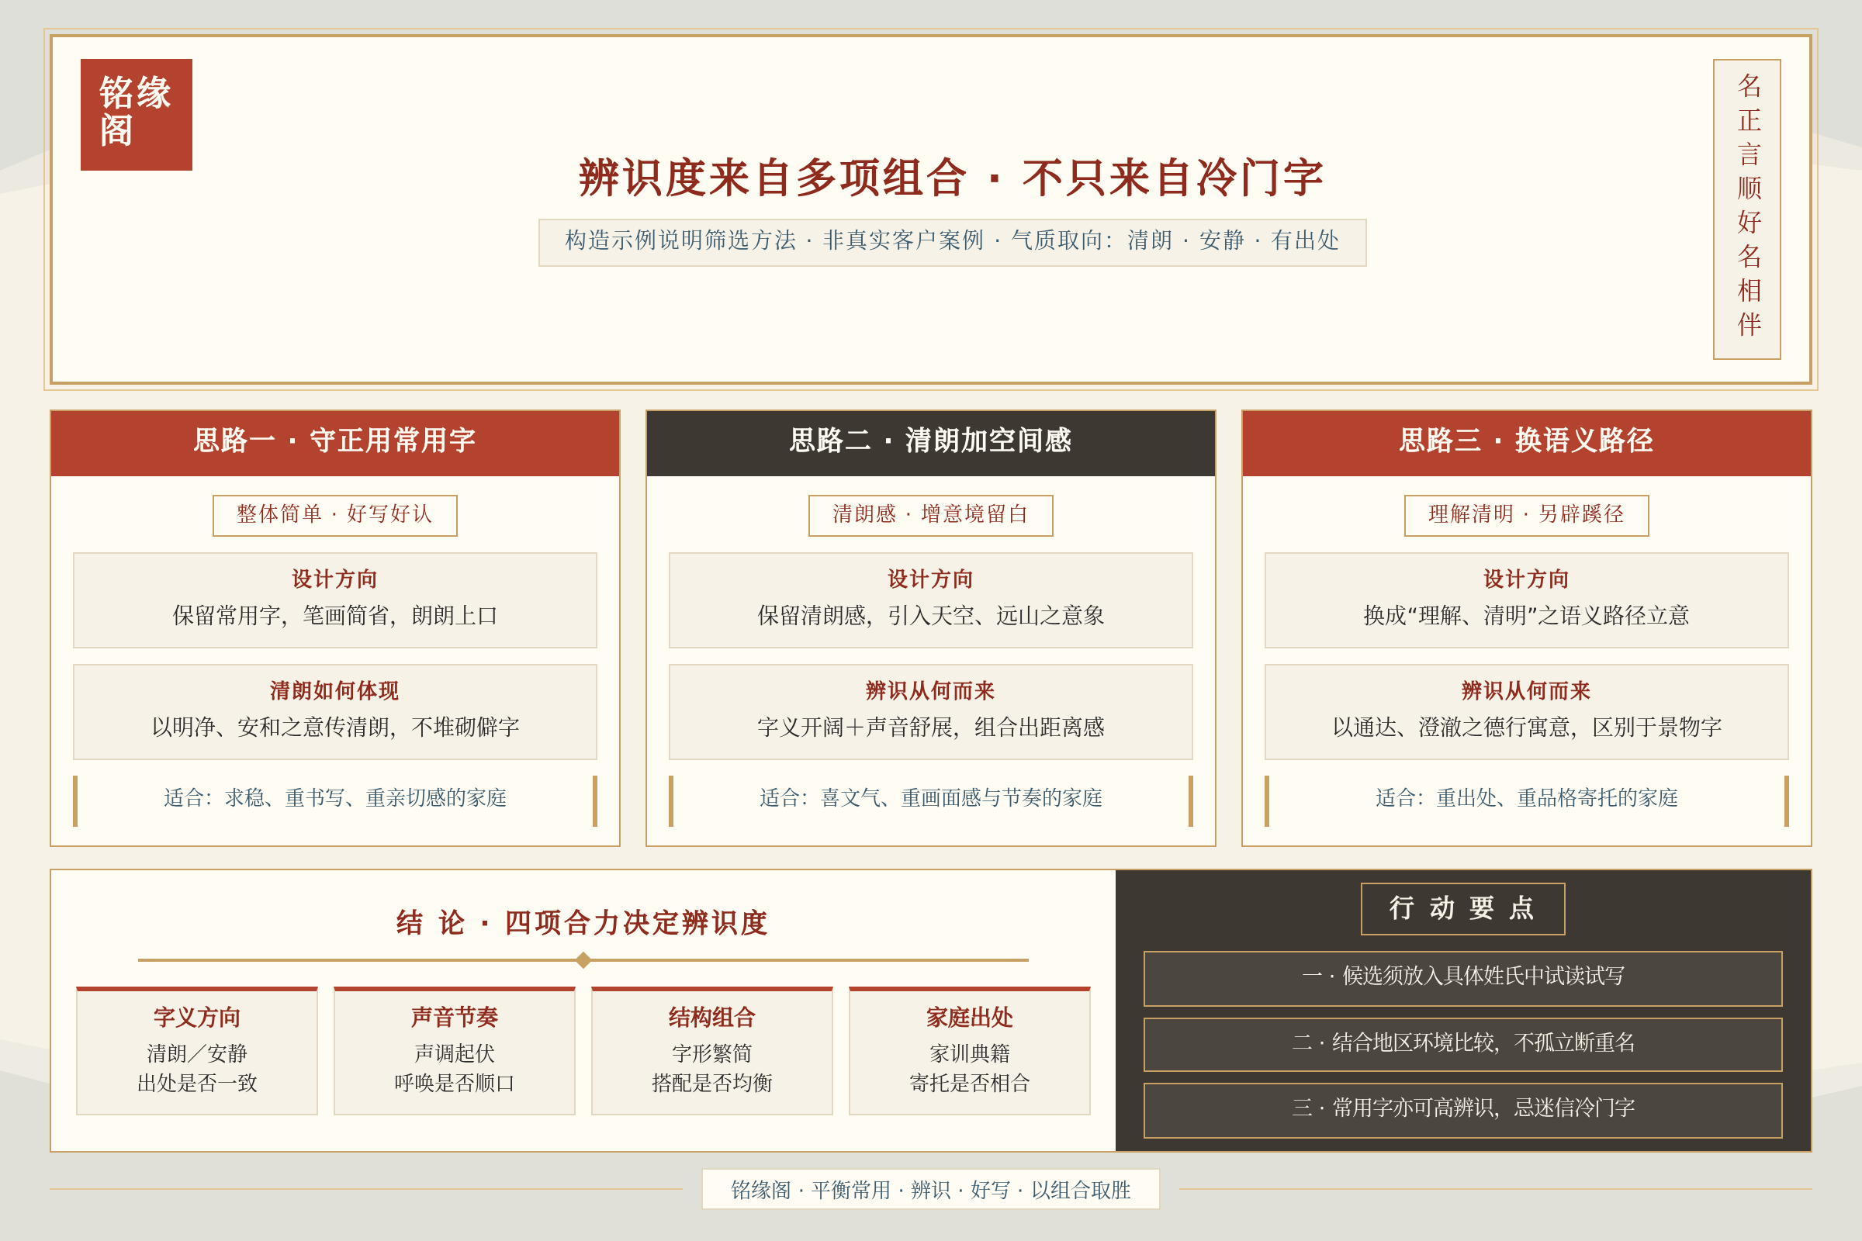This screenshot has height=1241, width=1862.
Task: Click 换成“理解、清明”之语义路径立意 box
Action: (1526, 600)
